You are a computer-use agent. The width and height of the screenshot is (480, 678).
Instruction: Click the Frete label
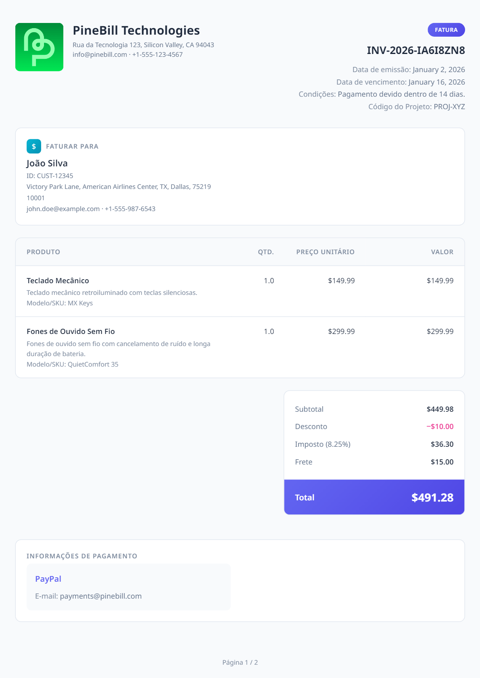pos(304,462)
